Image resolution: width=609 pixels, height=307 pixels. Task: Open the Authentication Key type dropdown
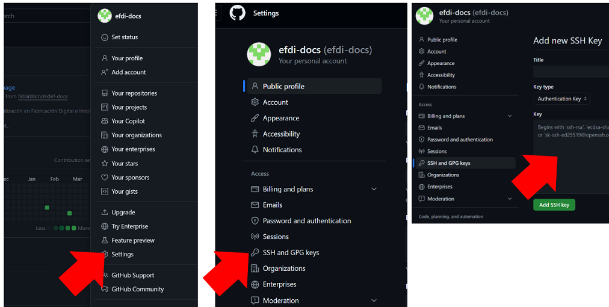(561, 99)
